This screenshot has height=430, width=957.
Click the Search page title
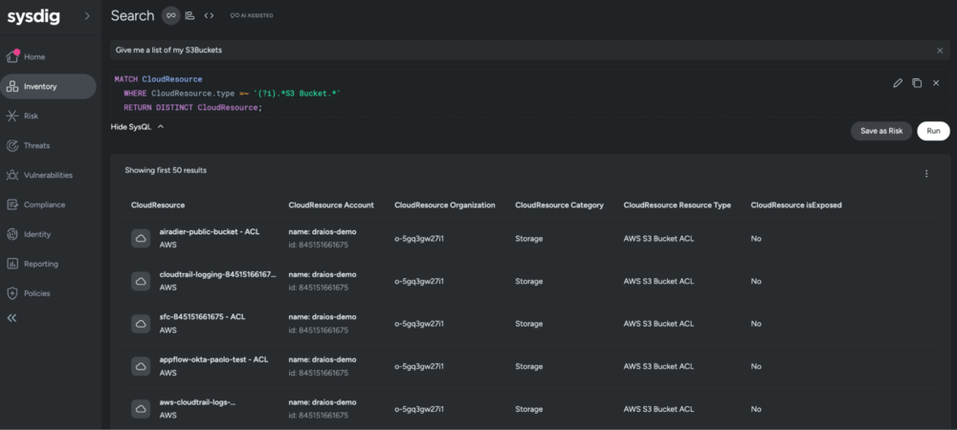[x=132, y=16]
